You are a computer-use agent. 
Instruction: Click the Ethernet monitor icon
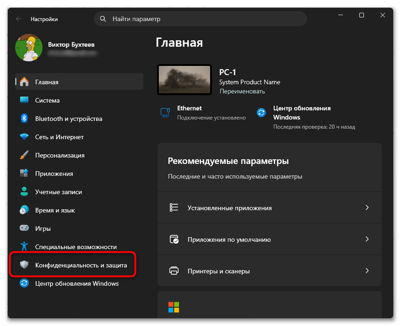pos(165,113)
